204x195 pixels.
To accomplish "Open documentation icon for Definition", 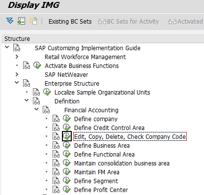I will tap(36, 101).
